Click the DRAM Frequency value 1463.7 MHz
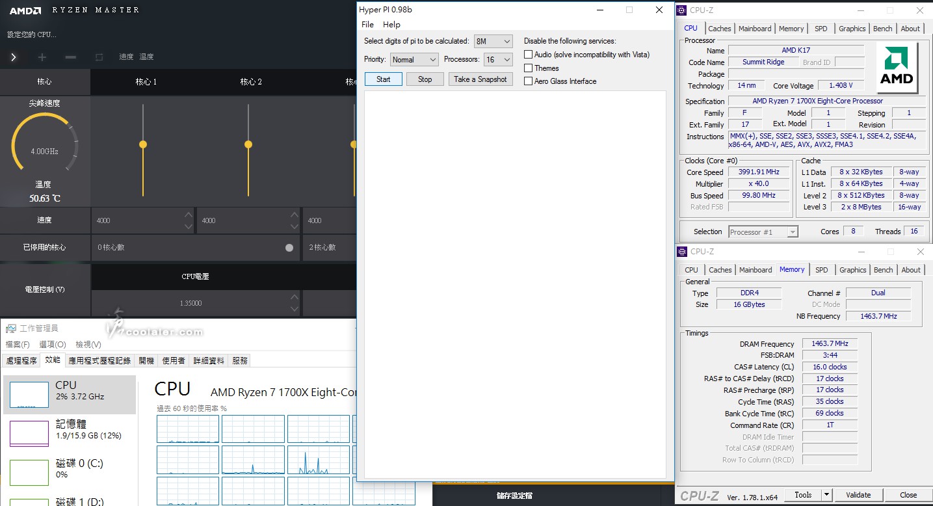The image size is (933, 506). (x=830, y=344)
